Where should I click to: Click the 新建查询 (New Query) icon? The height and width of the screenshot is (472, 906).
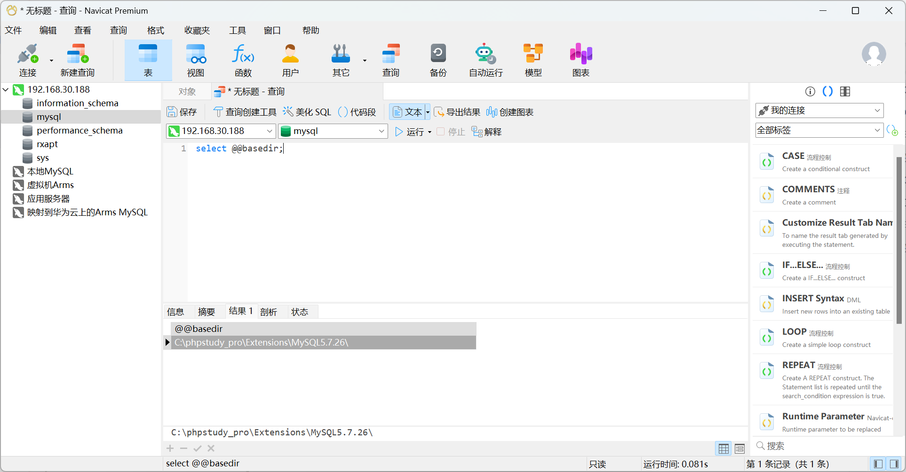pyautogui.click(x=78, y=60)
